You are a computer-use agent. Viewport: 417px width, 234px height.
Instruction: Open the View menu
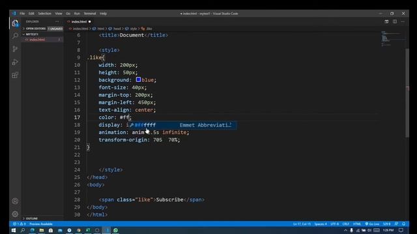(x=59, y=14)
